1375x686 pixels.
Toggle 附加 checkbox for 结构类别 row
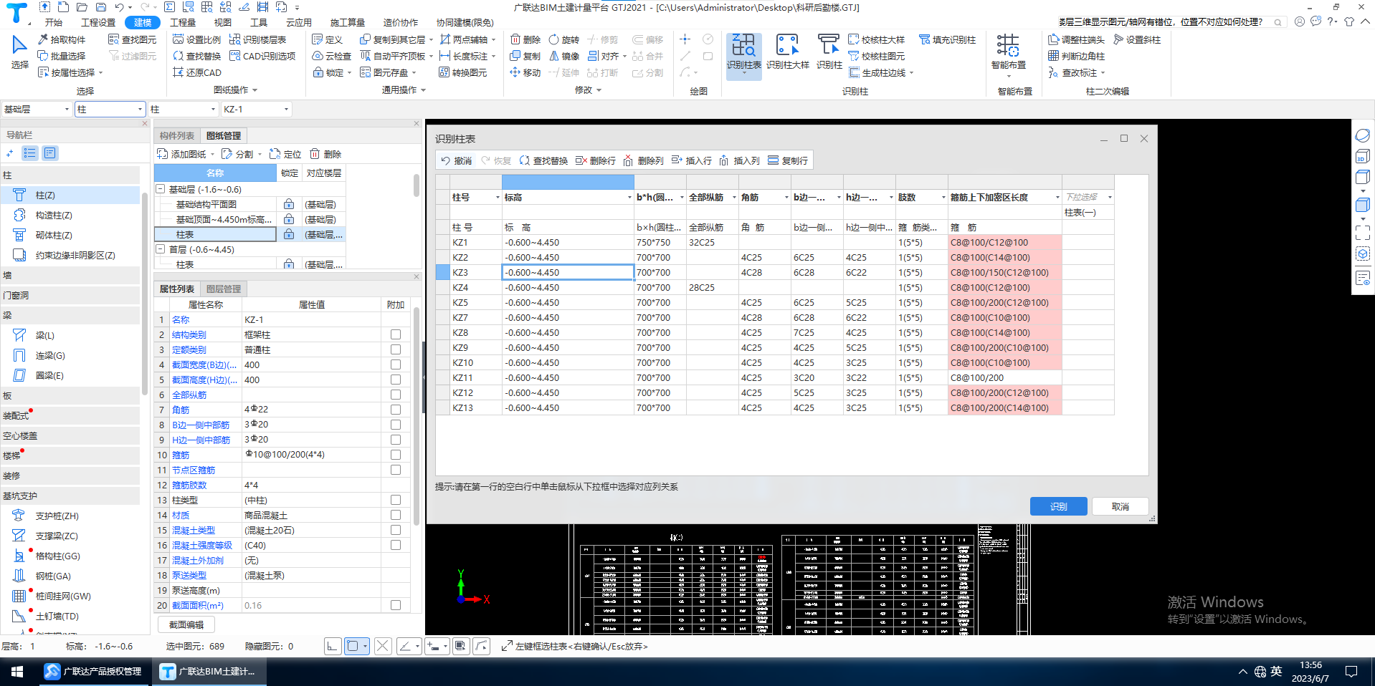[396, 334]
